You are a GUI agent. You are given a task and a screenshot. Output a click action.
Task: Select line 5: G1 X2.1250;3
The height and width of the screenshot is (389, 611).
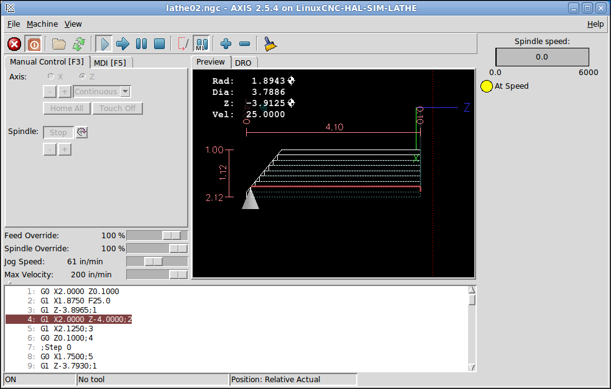pyautogui.click(x=67, y=329)
